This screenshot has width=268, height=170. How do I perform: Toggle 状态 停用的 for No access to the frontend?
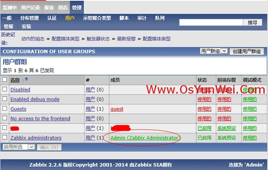pos(204,119)
